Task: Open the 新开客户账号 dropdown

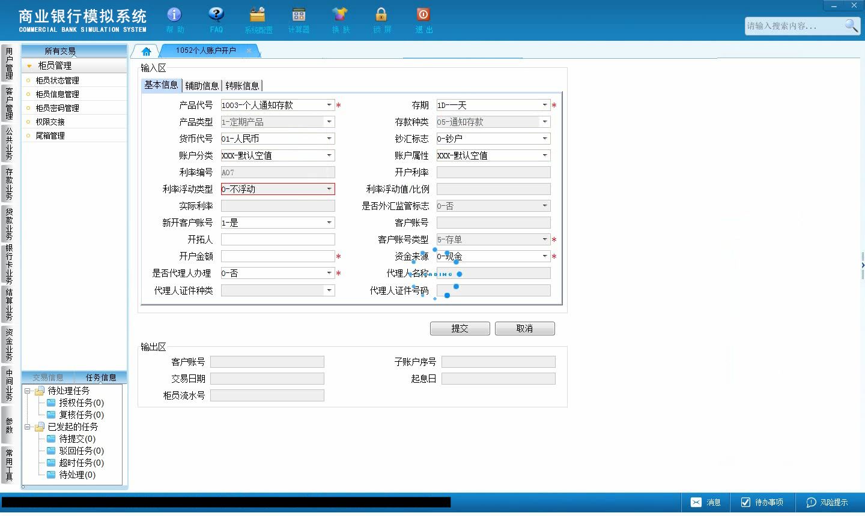Action: coord(329,223)
